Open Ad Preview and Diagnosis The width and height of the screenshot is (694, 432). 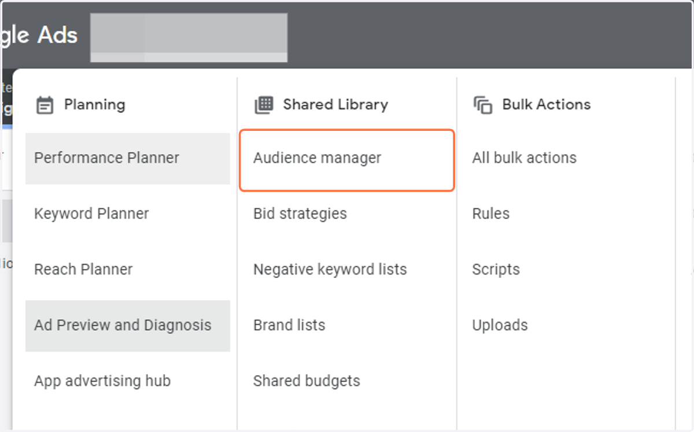[128, 325]
